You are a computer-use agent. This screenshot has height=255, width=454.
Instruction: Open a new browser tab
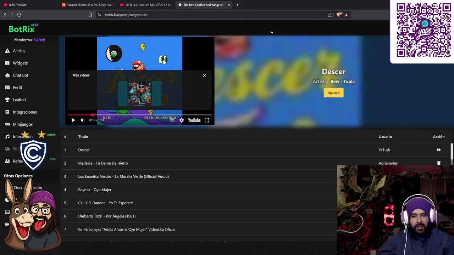point(237,5)
